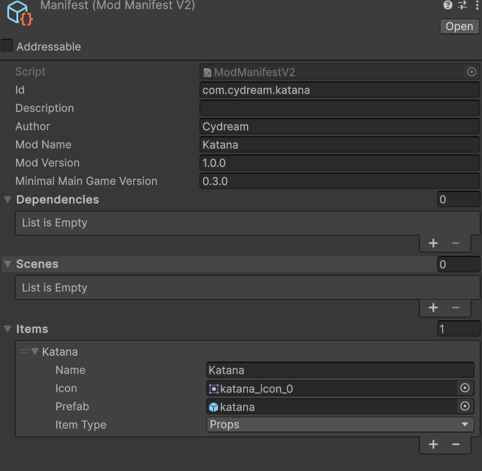Viewport: 482px width, 471px height.
Task: Add a new Dependencies entry
Action: click(433, 243)
